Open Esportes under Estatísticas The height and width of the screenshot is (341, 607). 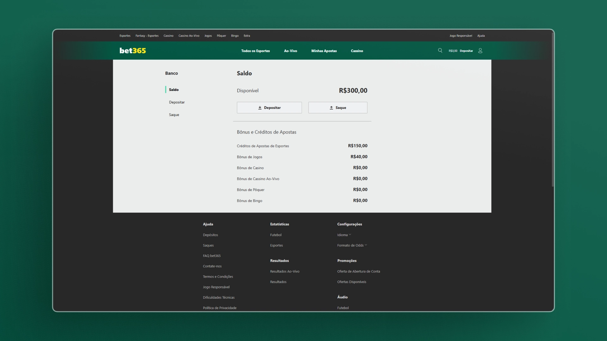[x=276, y=245]
